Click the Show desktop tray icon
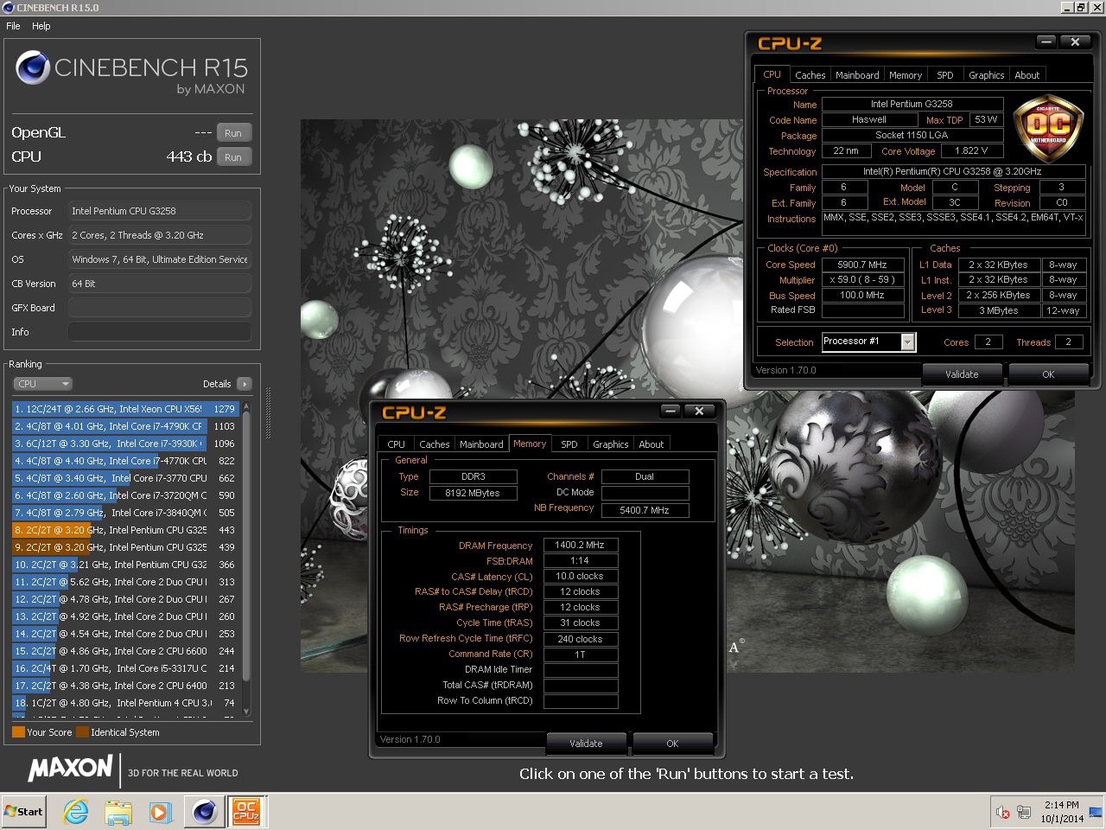This screenshot has height=830, width=1106. coord(1096,812)
